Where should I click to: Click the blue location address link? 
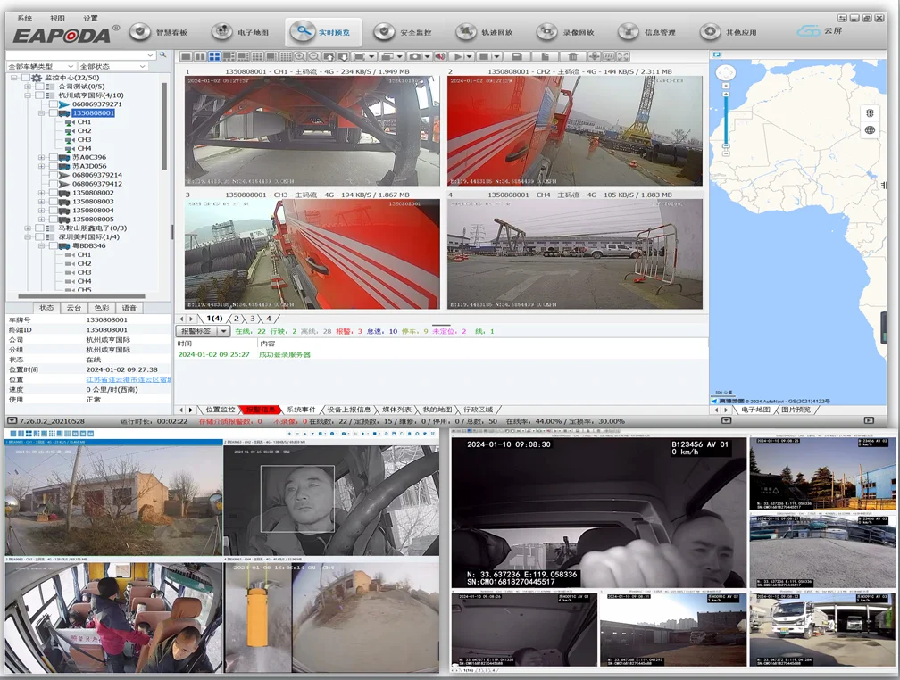click(x=128, y=379)
